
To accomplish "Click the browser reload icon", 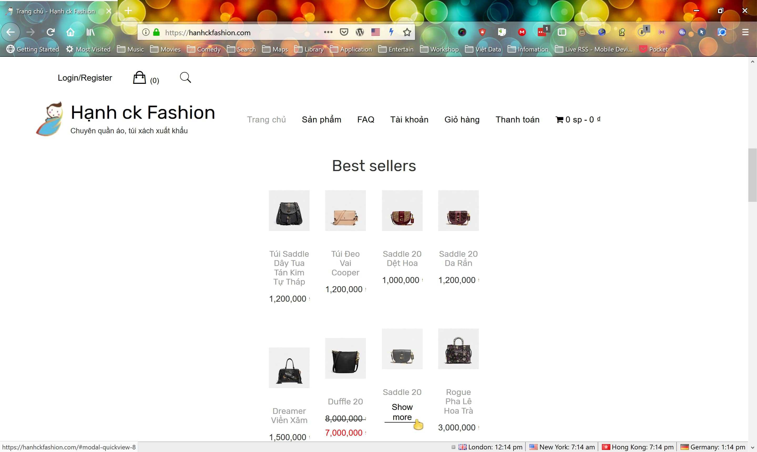I will point(50,32).
